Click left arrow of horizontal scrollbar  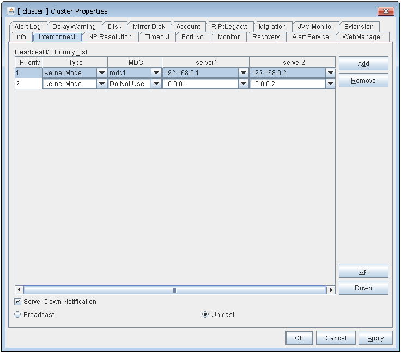pos(19,290)
